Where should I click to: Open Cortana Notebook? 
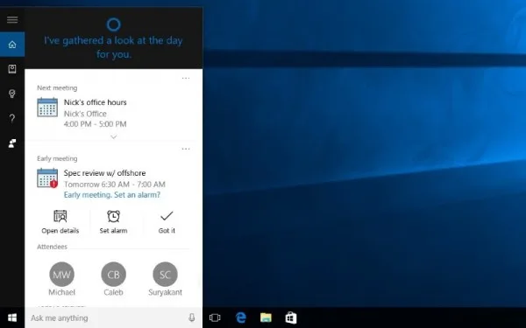(x=12, y=69)
